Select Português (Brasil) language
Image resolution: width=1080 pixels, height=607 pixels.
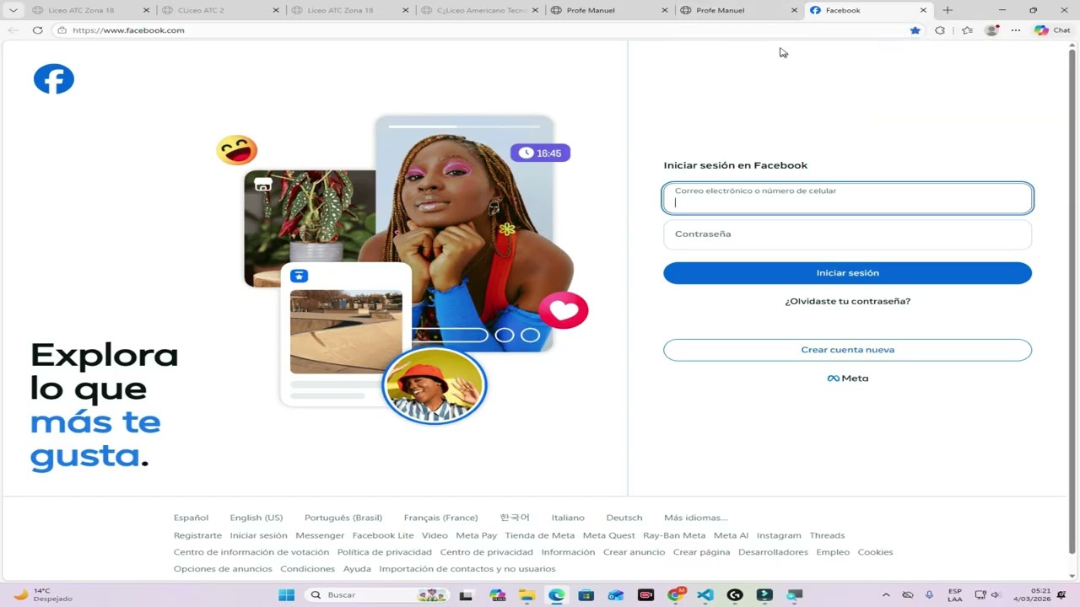click(343, 518)
